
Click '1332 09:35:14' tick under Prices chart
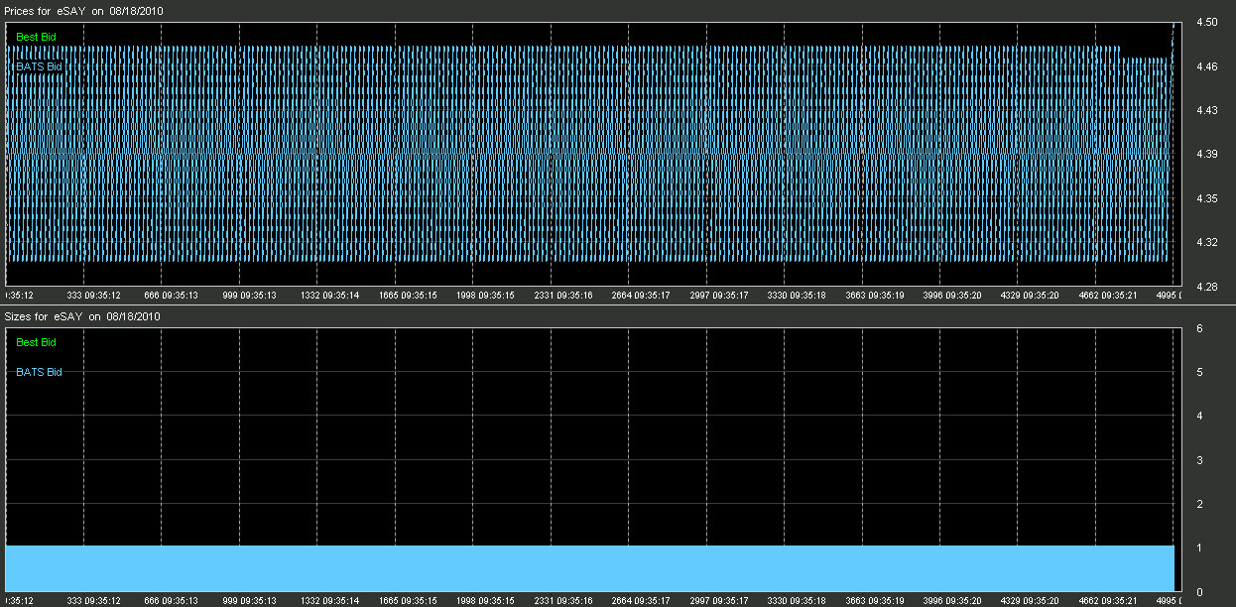[330, 295]
